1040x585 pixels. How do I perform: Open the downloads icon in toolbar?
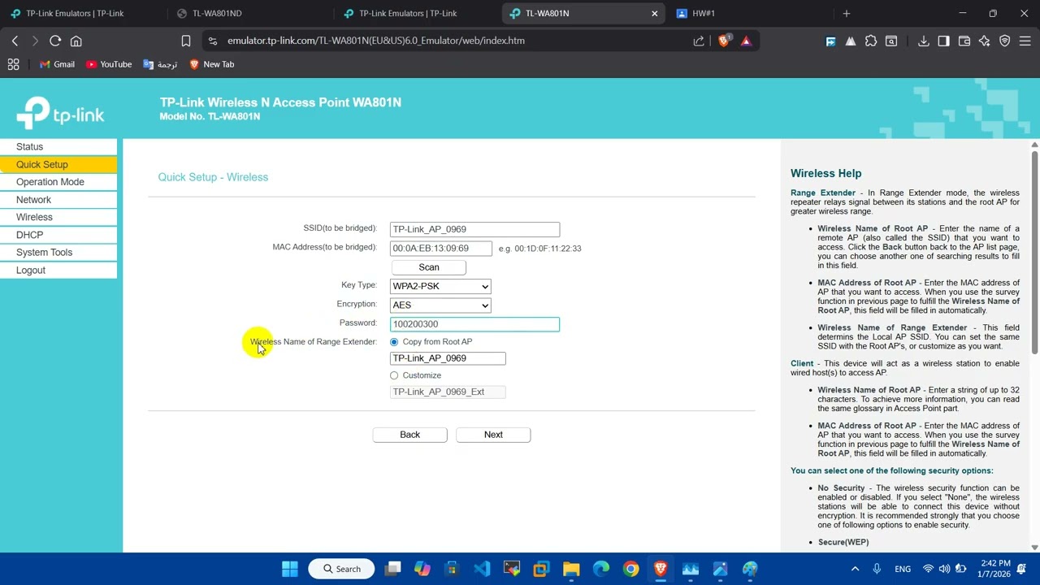[x=923, y=41]
